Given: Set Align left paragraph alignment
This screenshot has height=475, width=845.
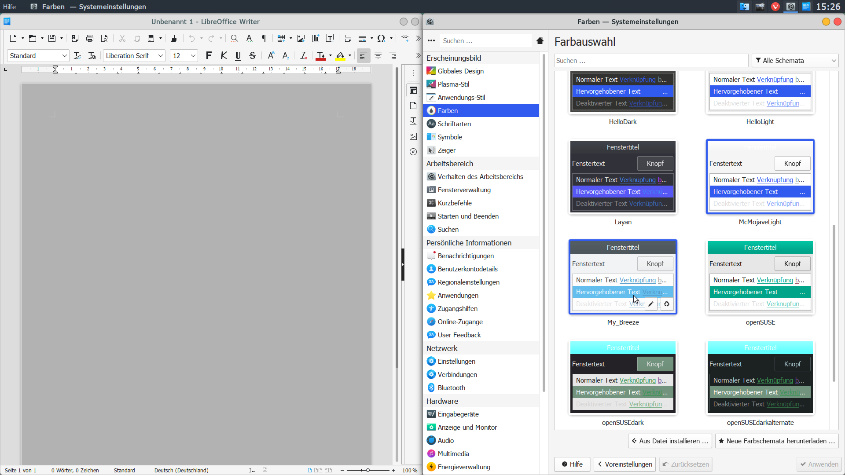Looking at the screenshot, I should (x=363, y=55).
